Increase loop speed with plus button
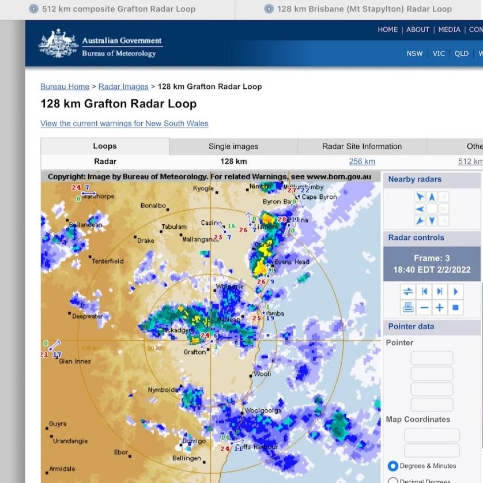This screenshot has height=483, width=483. point(440,307)
